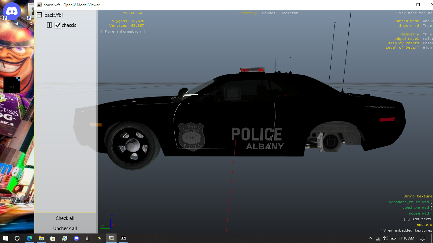Switch to the Bounds view
This screenshot has width=433, height=243.
pos(268,13)
